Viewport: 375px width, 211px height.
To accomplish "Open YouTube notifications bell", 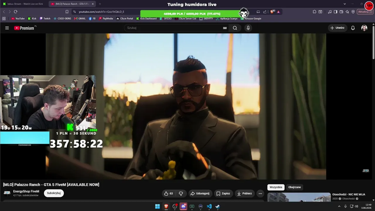I will 353,28.
